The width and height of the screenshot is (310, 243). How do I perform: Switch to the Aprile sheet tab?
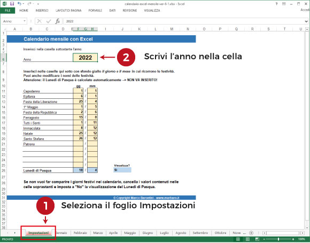[113, 233]
